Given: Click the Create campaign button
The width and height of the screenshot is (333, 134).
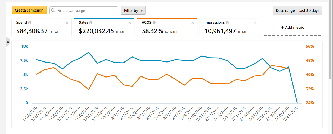Looking at the screenshot, I should 29,10.
